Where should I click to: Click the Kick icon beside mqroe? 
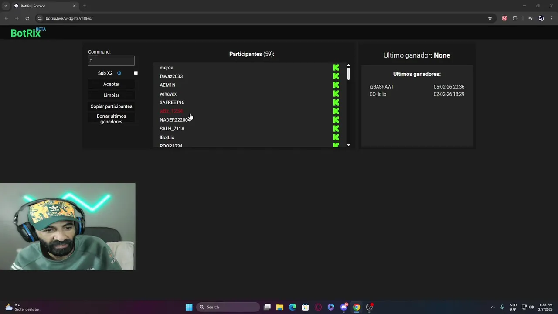(x=336, y=68)
